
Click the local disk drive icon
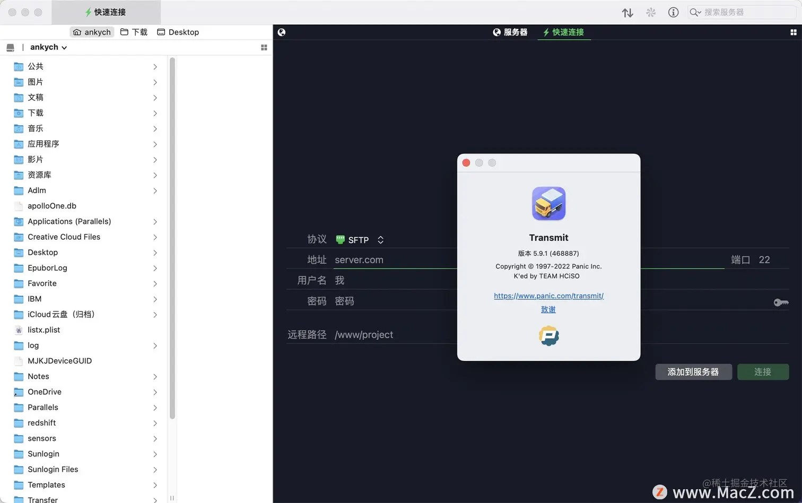click(10, 47)
